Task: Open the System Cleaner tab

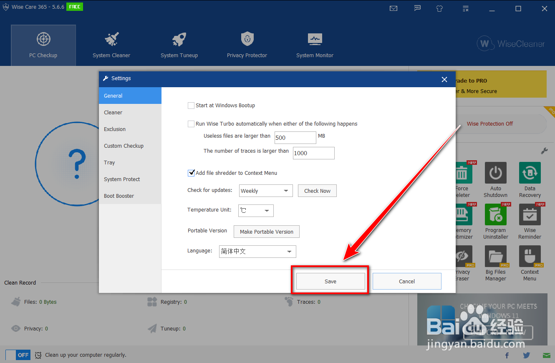Action: [111, 45]
